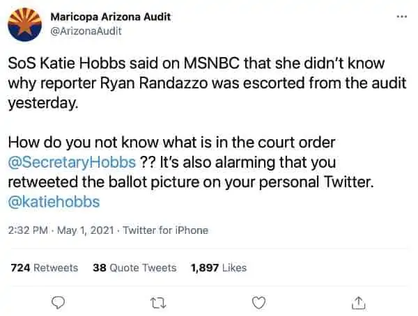Screen dimensions: 418x316
Task: View the 724 Retweets list
Action: [x=45, y=268]
